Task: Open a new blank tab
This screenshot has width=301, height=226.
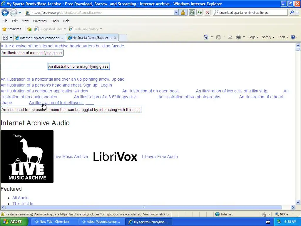Action: pyautogui.click(x=123, y=38)
